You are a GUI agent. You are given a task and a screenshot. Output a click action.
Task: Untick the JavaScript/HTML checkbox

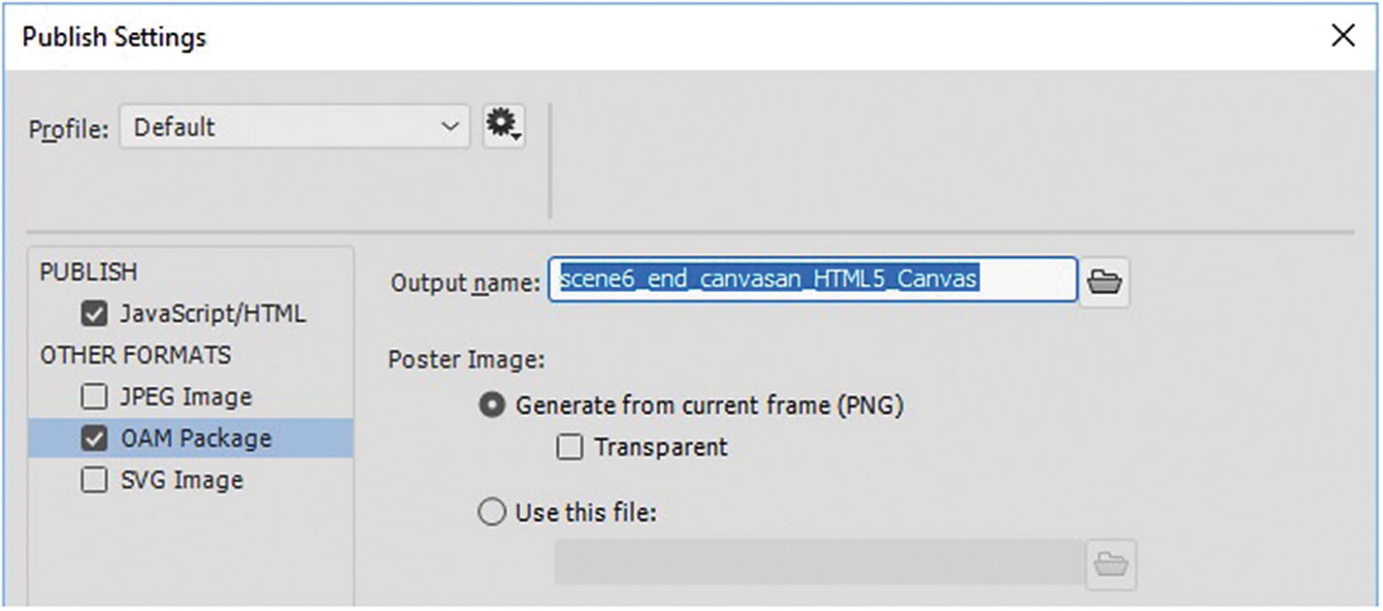click(x=95, y=314)
